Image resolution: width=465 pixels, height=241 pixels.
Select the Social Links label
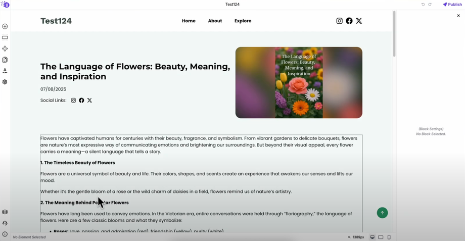click(x=54, y=100)
